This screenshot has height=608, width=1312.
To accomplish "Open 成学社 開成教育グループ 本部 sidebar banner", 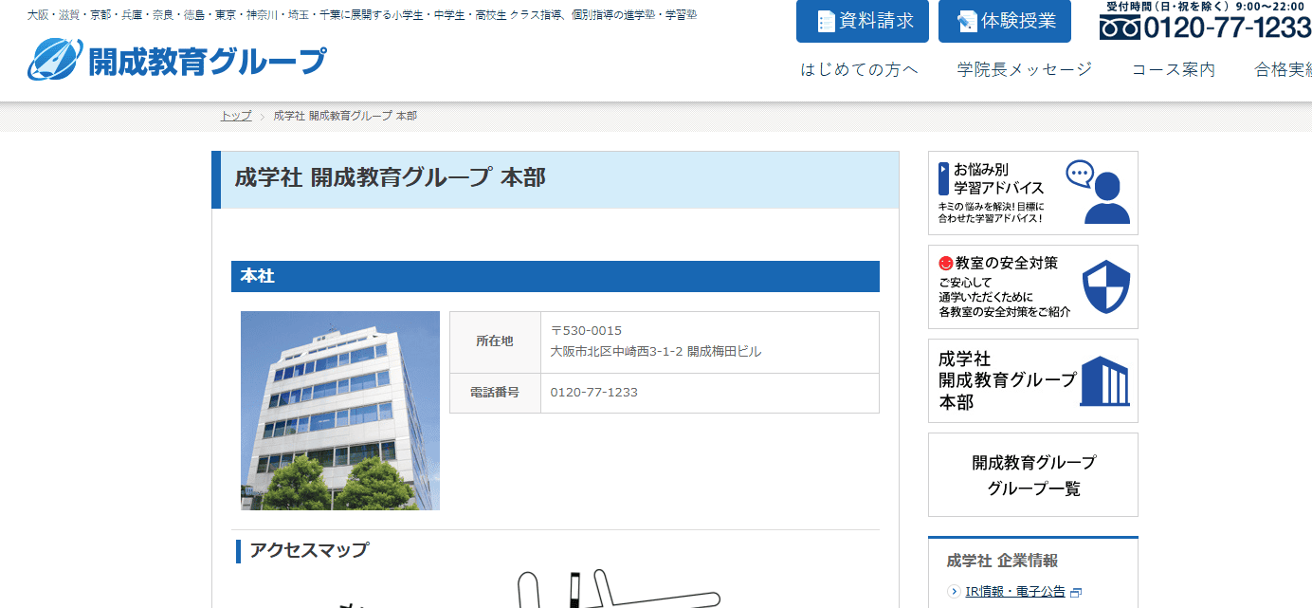I will pos(1033,380).
